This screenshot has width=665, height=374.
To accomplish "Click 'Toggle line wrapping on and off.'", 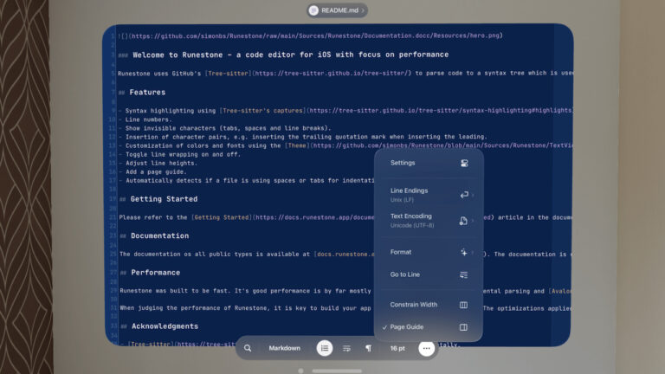I will 184,154.
